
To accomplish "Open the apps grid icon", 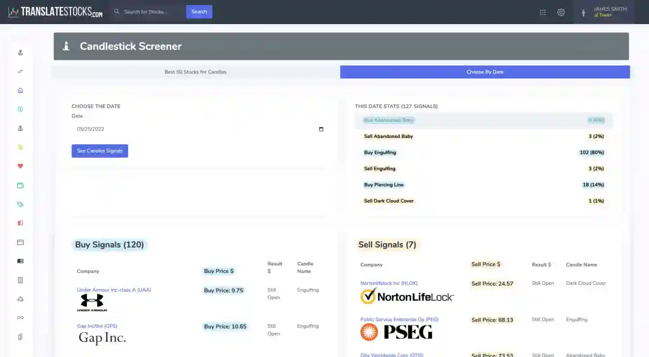I will point(542,13).
